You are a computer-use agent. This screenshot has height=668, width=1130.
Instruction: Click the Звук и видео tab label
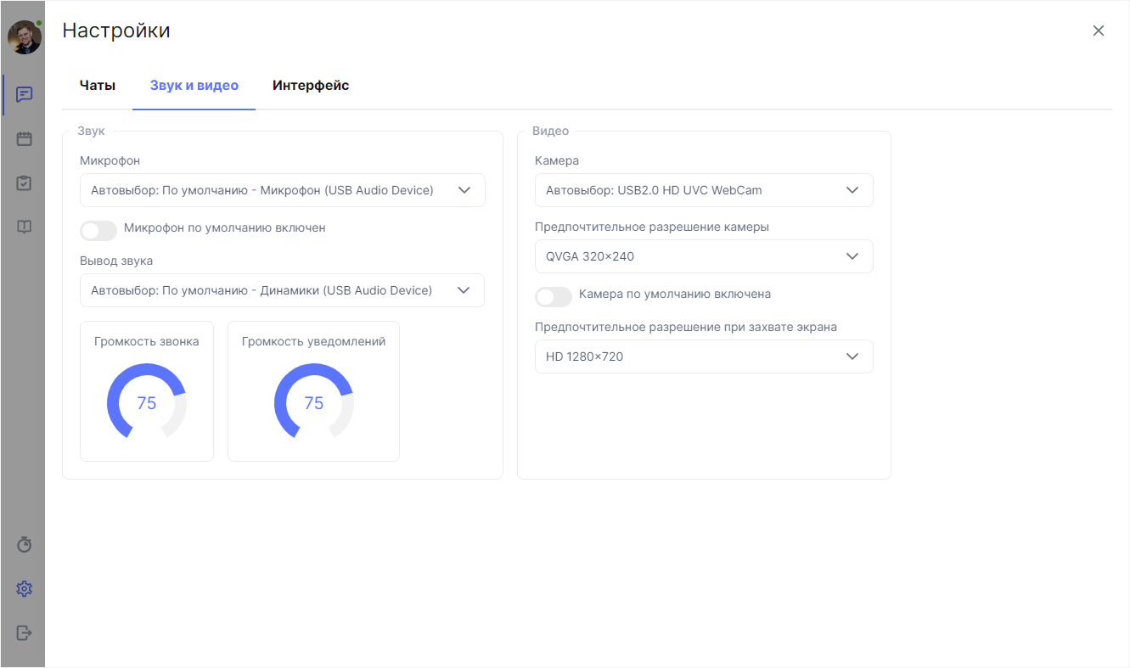pos(194,85)
